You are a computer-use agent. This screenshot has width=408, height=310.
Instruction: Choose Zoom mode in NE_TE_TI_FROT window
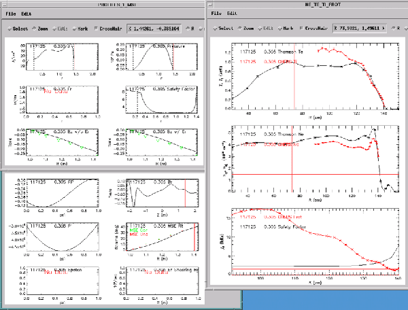coord(245,28)
